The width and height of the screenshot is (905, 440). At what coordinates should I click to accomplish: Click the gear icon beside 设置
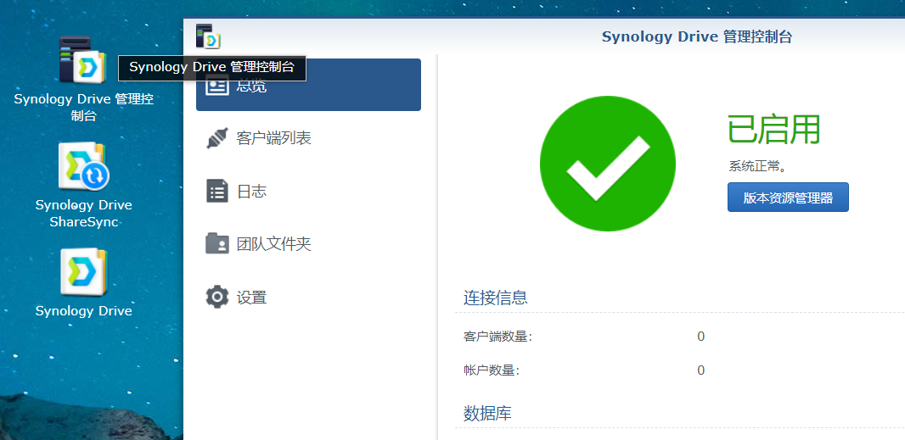point(217,297)
